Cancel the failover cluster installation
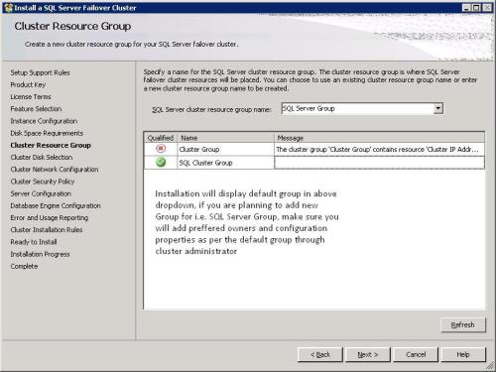Screen dimensions: 496x372 pyautogui.click(x=416, y=354)
